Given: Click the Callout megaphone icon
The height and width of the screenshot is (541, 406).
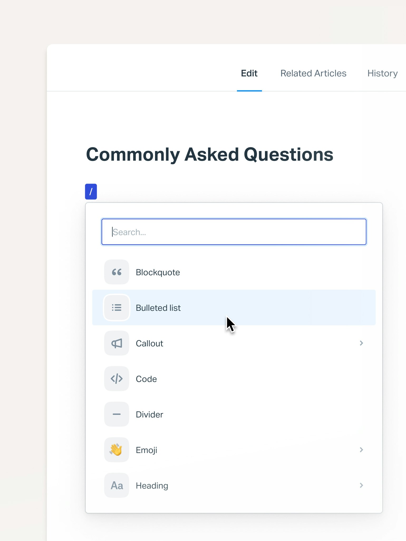Looking at the screenshot, I should pos(117,343).
